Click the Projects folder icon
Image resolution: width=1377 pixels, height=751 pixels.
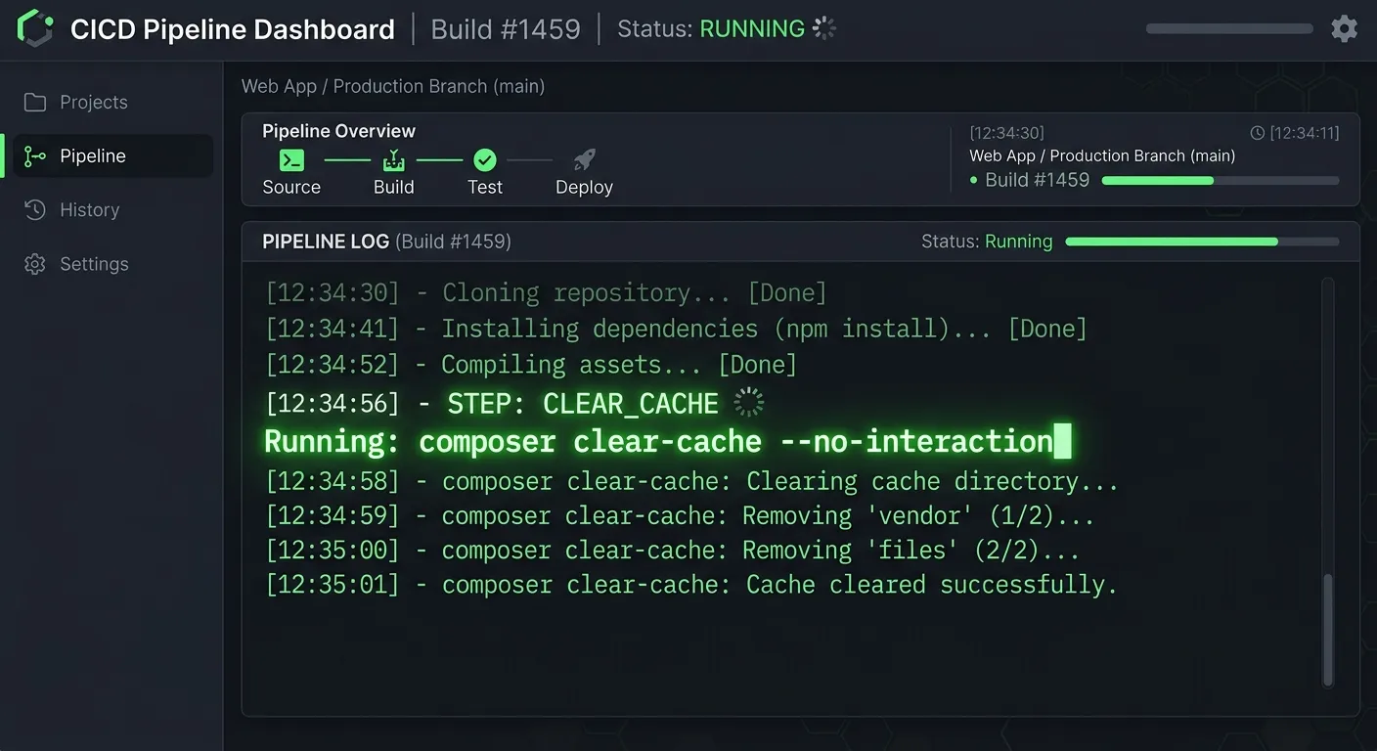[35, 103]
